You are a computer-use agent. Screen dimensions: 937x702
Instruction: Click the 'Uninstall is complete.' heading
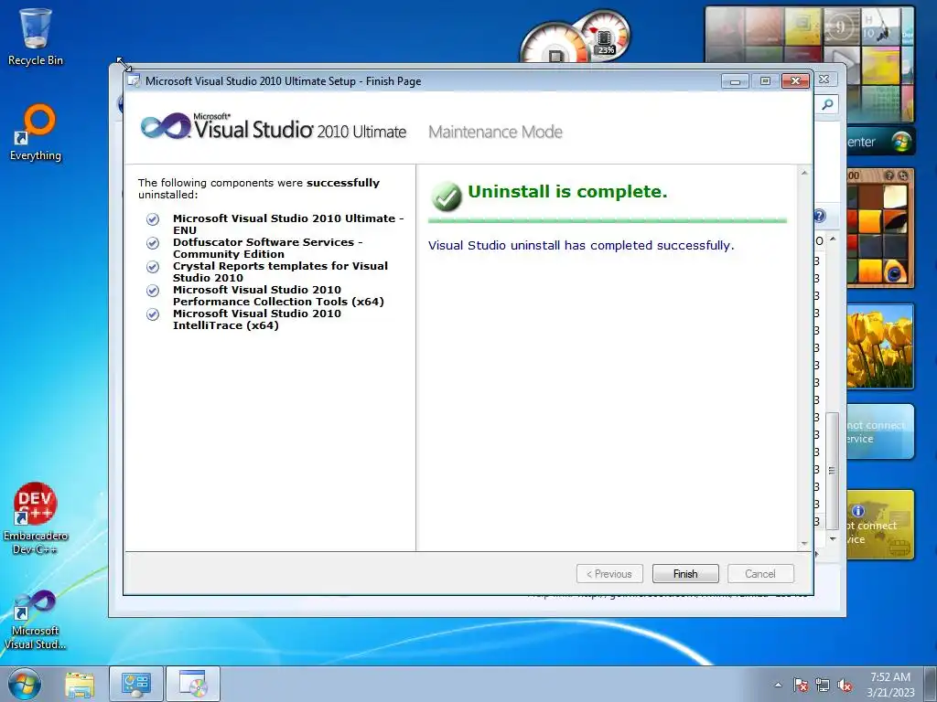[567, 192]
